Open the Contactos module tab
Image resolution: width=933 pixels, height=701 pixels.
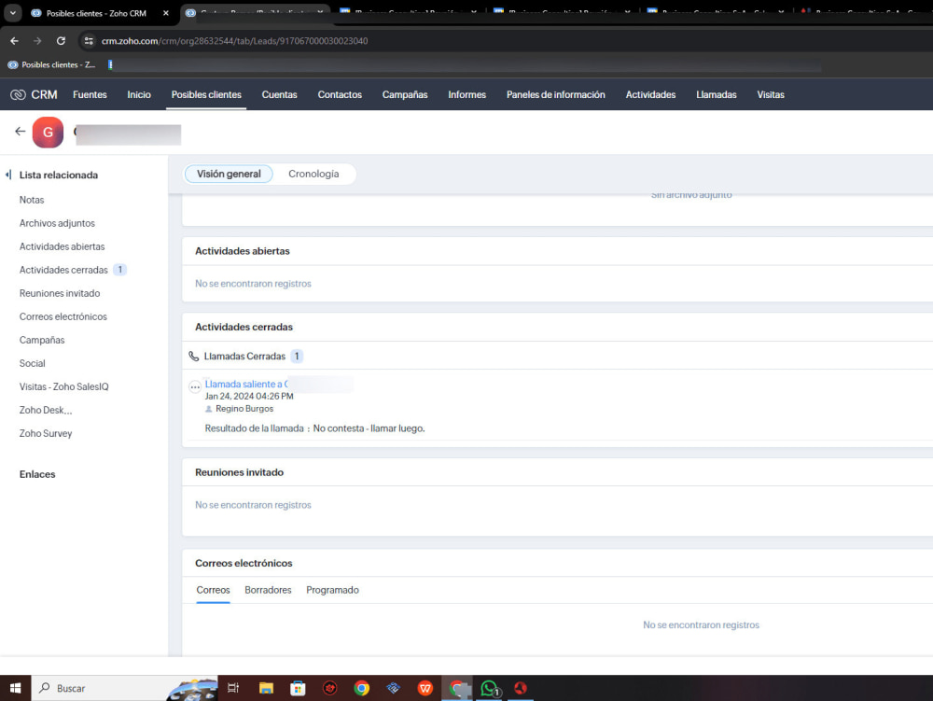click(340, 94)
